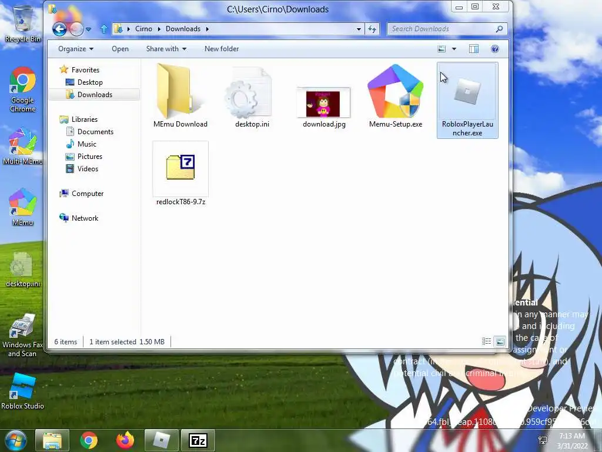Viewport: 602px width, 452px height.
Task: Create a New folder
Action: coord(222,49)
